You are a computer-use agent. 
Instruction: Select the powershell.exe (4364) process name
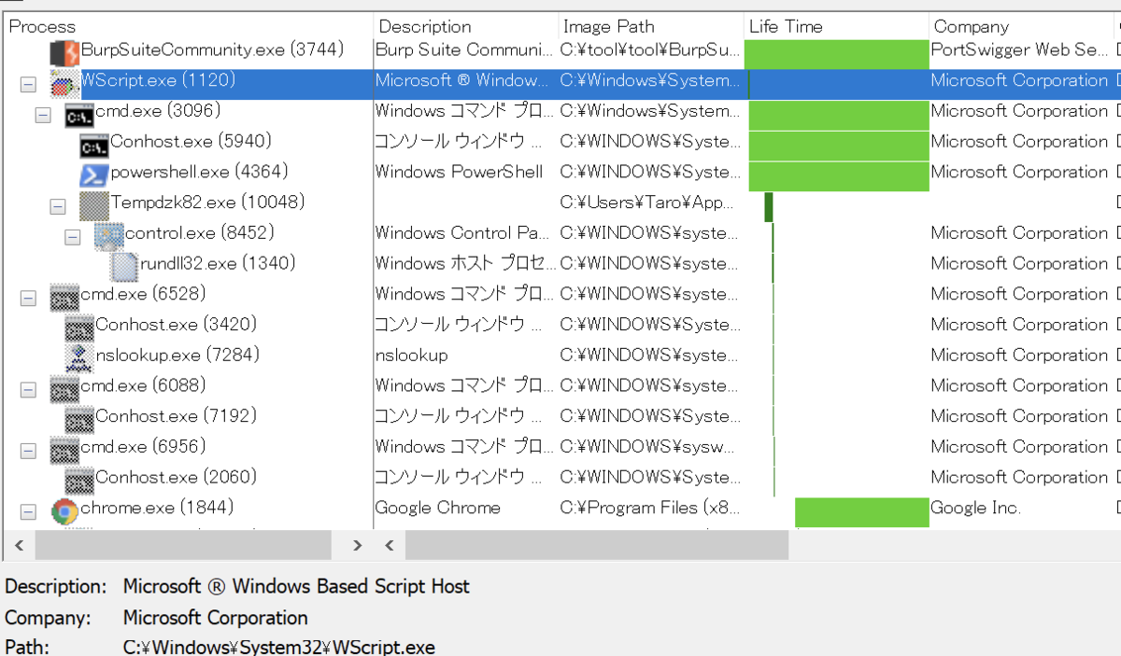199,172
